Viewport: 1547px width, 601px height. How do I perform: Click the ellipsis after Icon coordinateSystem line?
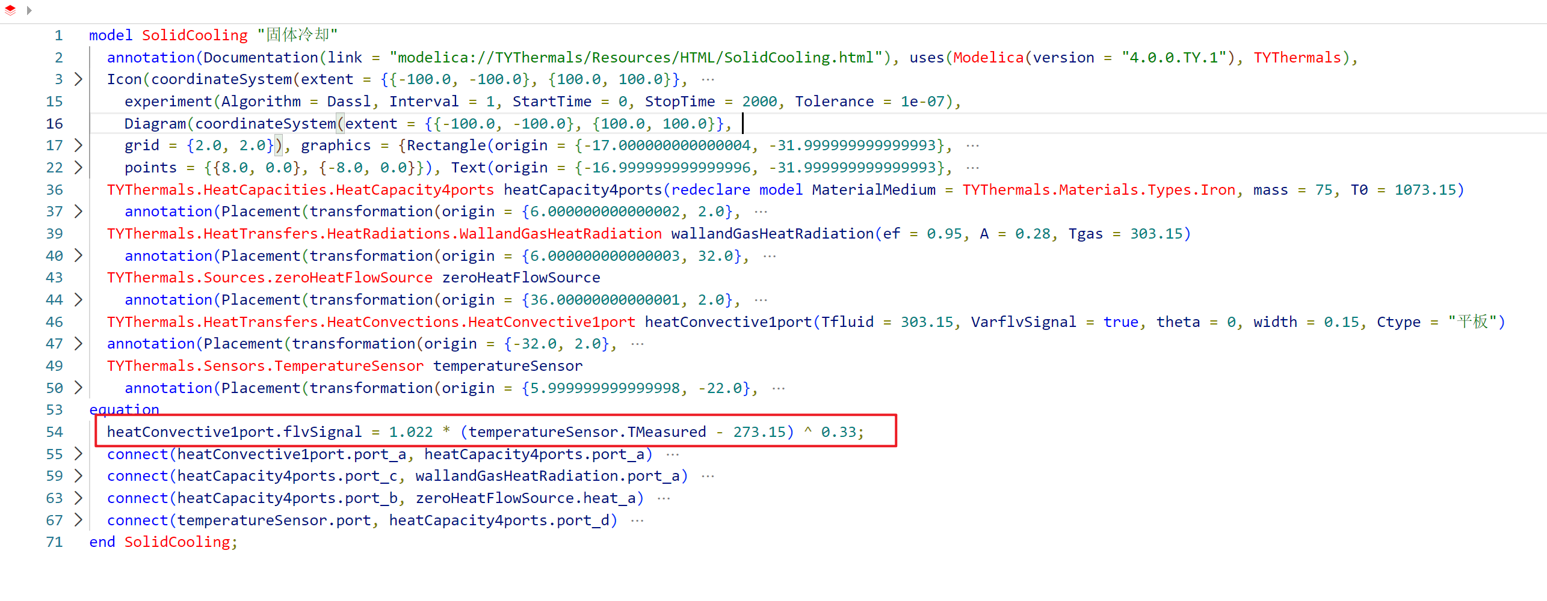708,79
